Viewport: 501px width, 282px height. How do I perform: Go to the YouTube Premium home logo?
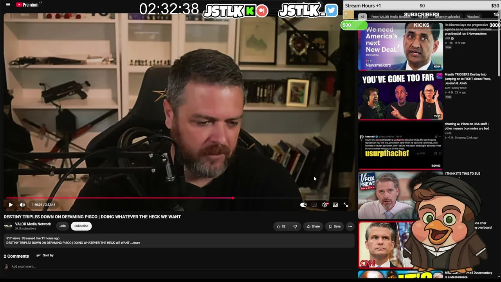coord(29,5)
